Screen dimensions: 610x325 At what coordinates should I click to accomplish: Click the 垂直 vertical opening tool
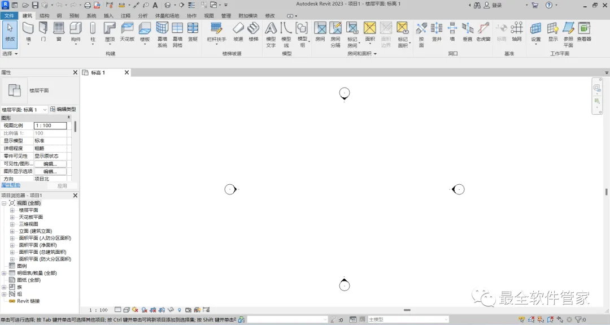click(x=467, y=32)
